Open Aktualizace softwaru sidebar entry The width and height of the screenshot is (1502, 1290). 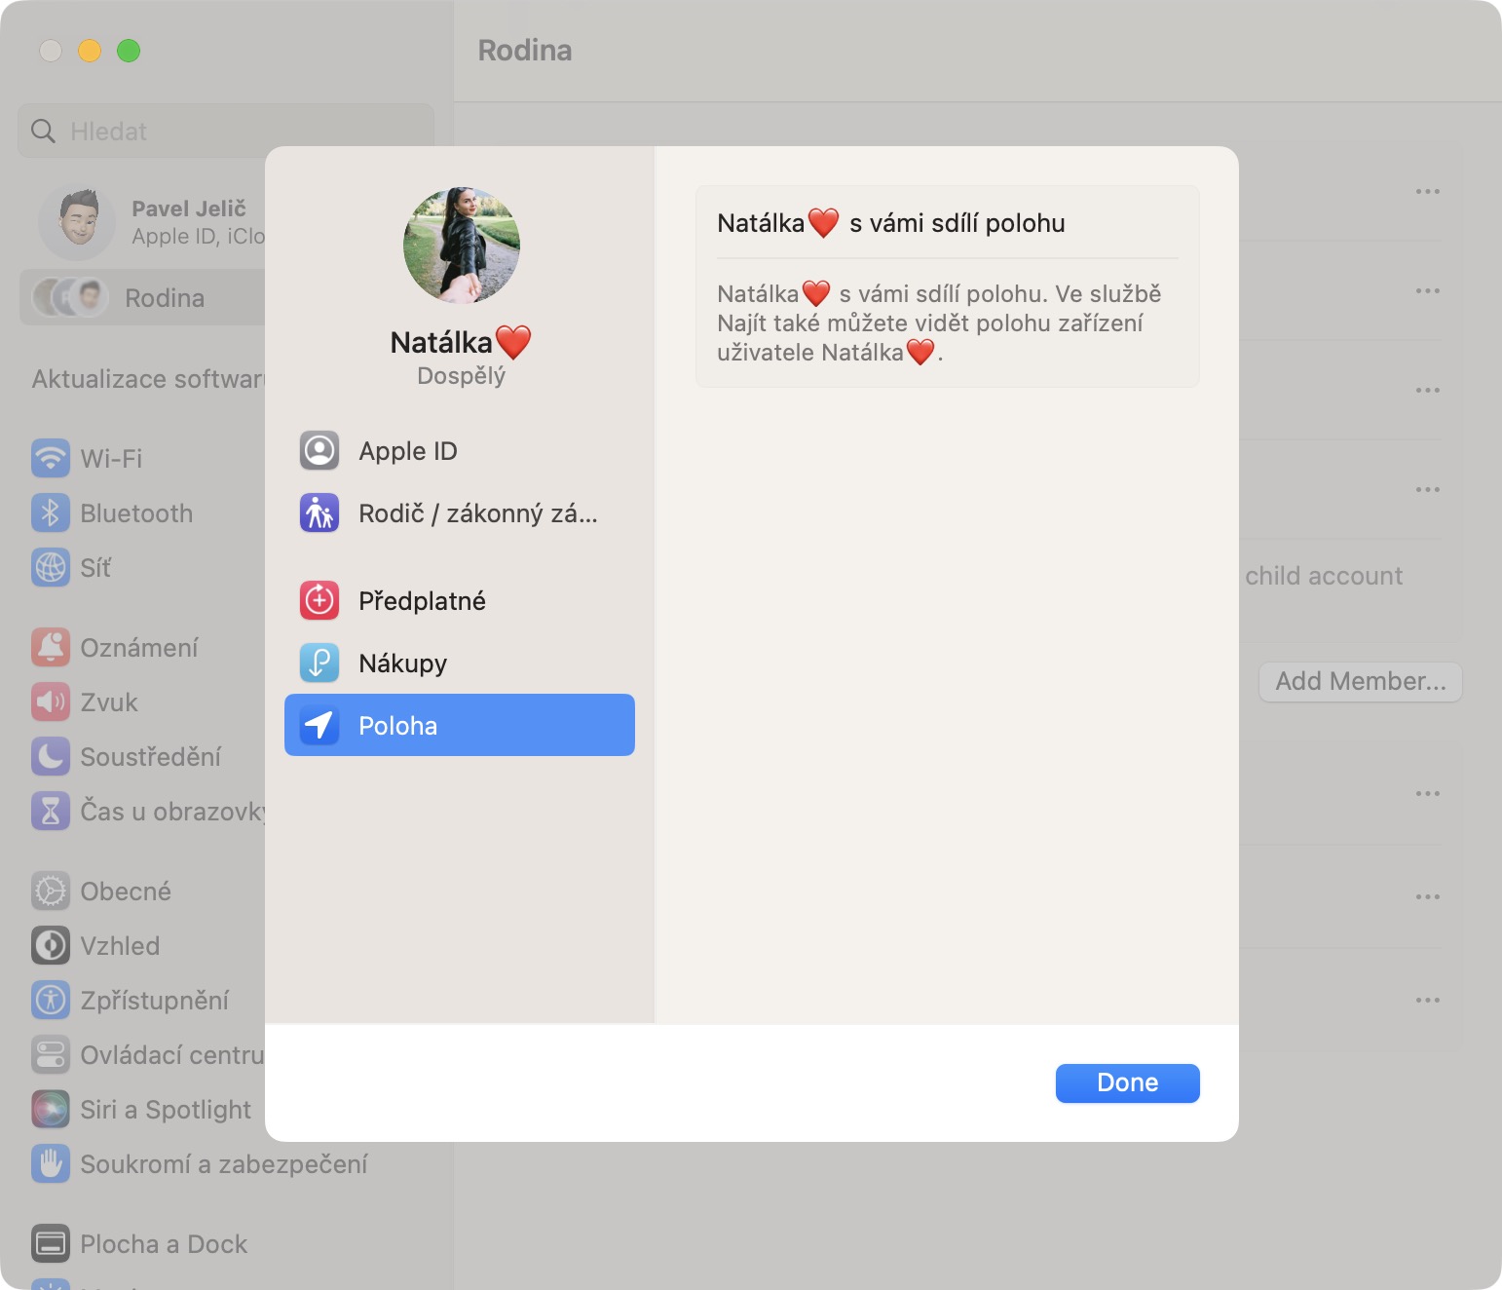pyautogui.click(x=148, y=379)
